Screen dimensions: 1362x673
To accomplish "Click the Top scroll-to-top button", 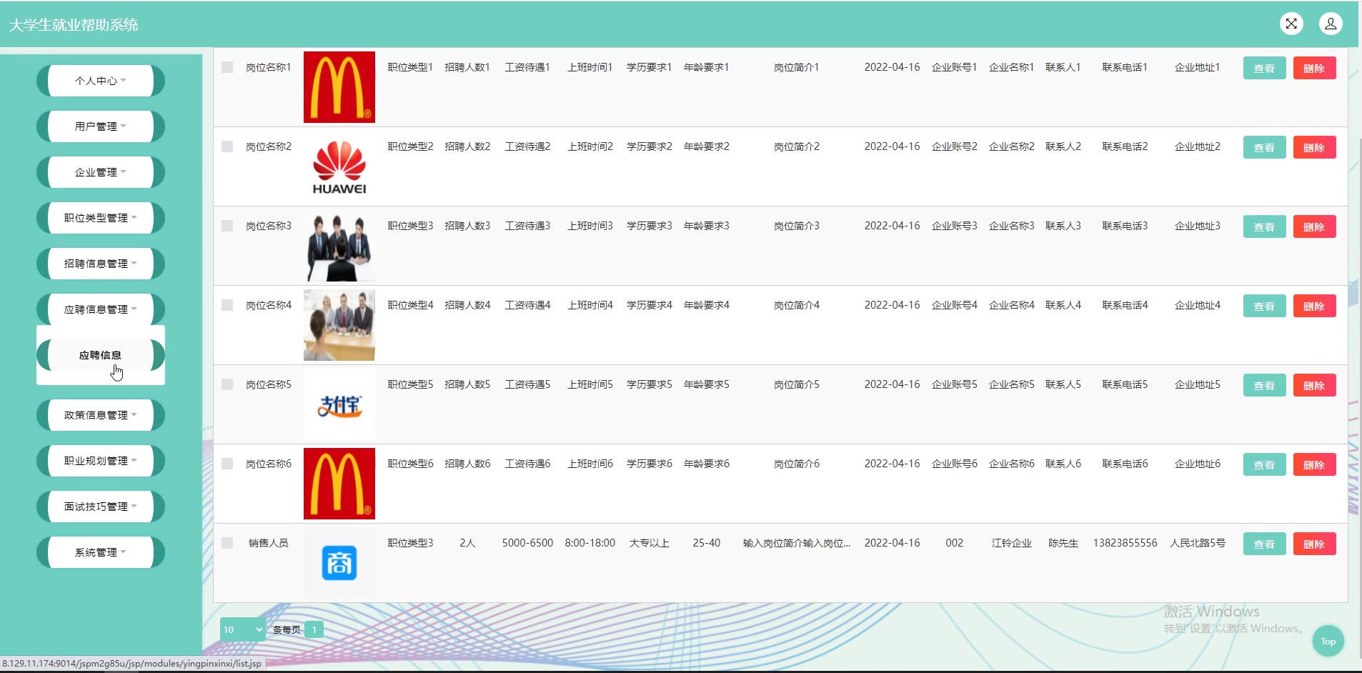I will [1328, 641].
